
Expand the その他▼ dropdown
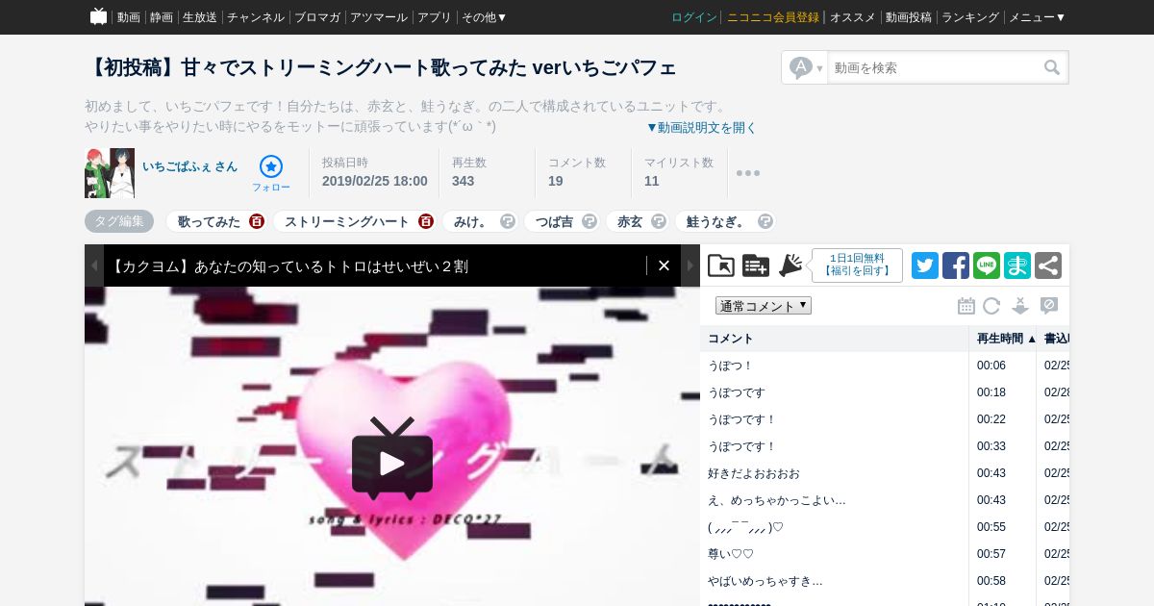[485, 17]
